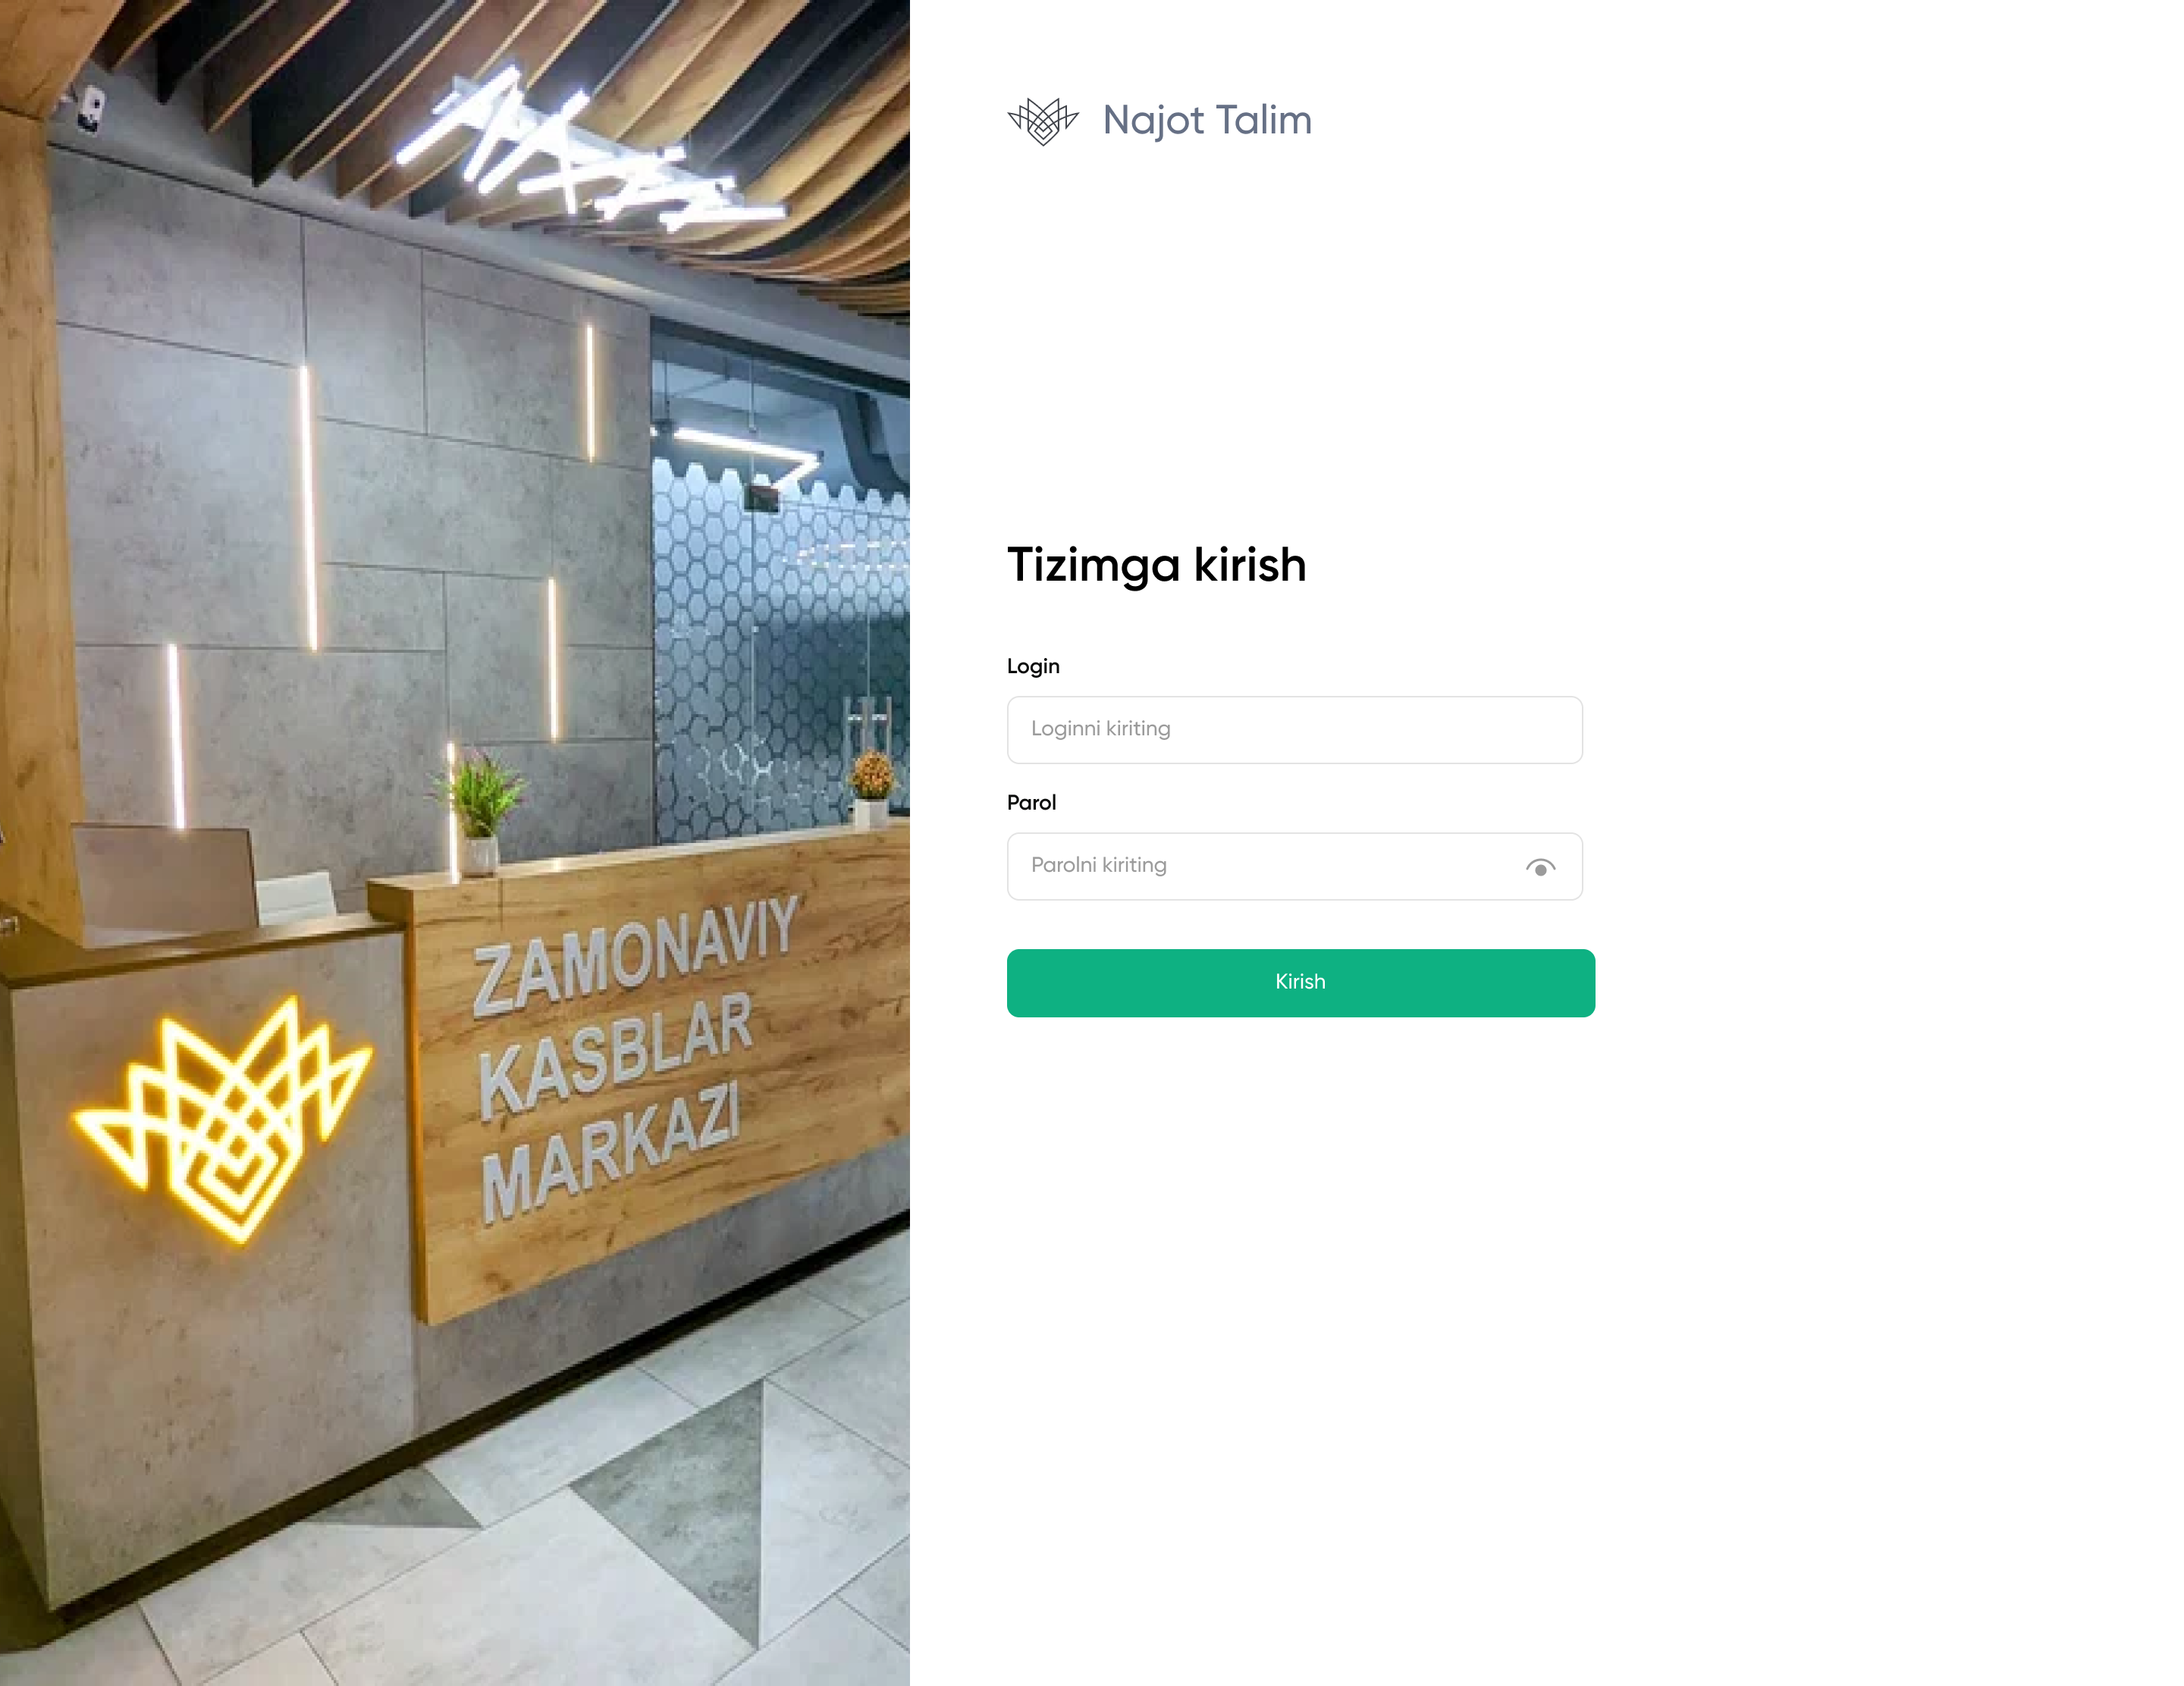Click the security camera near the ceiling
2184x1686 pixels.
pyautogui.click(x=90, y=107)
